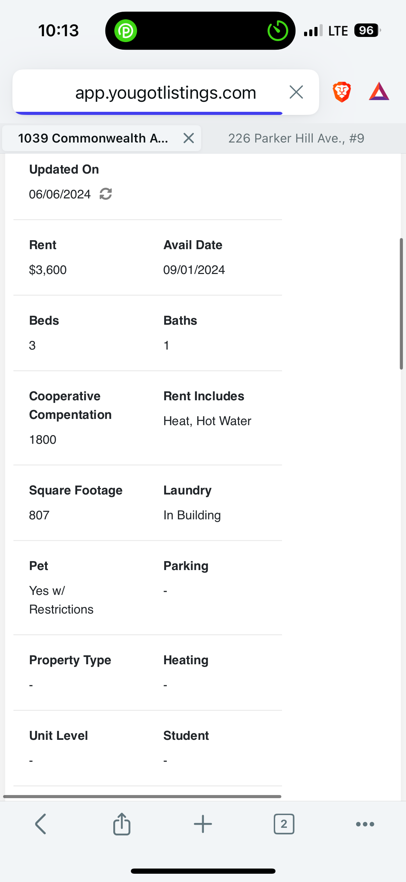The image size is (406, 882).
Task: Tap the app.yougotlistings.com address field
Action: click(166, 92)
